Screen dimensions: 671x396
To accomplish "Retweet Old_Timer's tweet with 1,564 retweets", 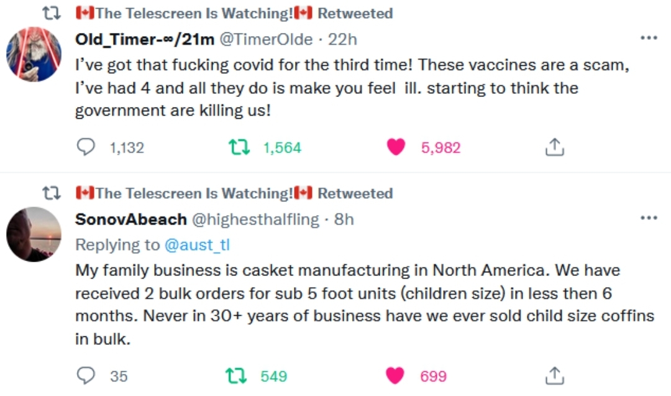I will (x=238, y=147).
